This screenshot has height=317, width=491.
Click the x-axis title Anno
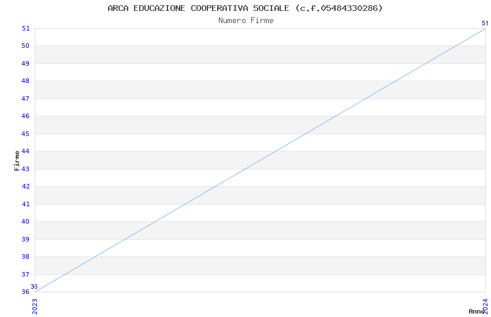(x=477, y=311)
